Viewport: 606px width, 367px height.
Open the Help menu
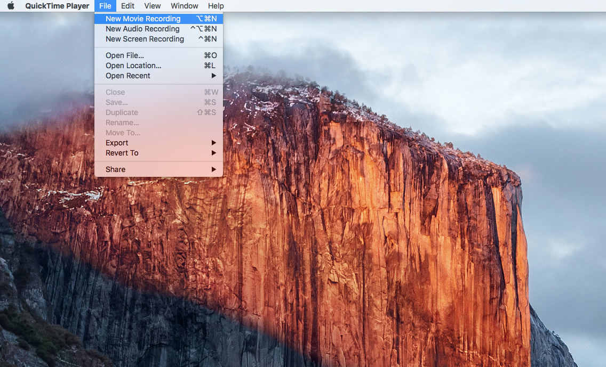[x=216, y=6]
